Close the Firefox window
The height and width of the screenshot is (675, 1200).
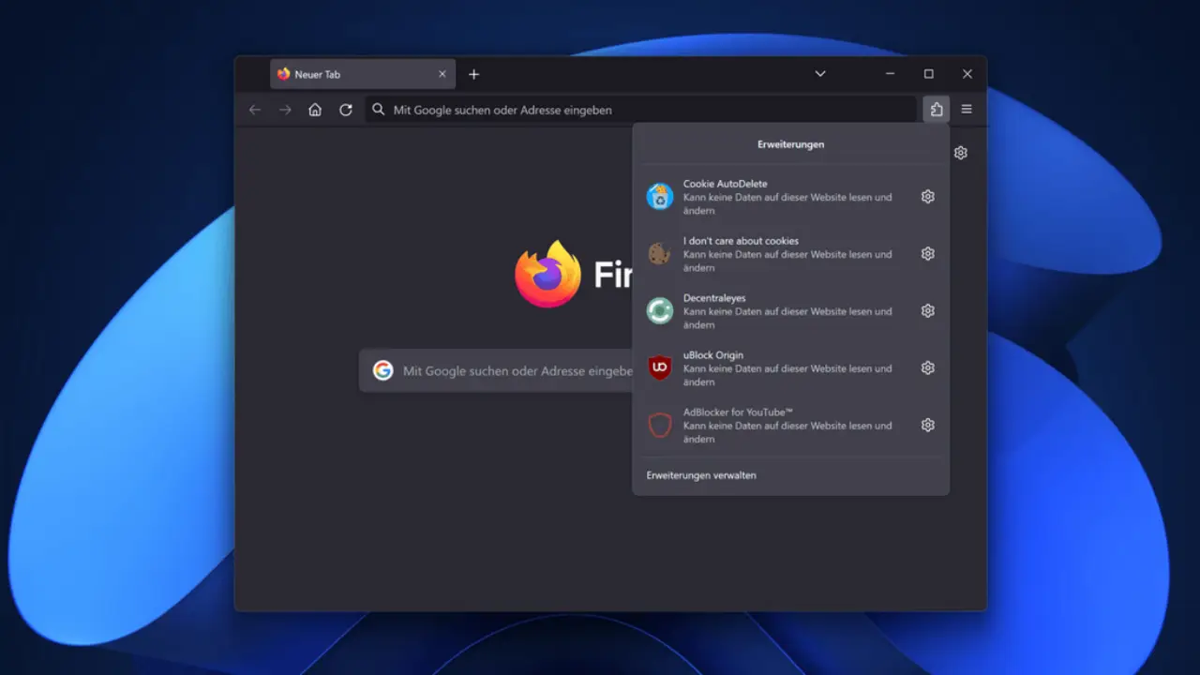(x=967, y=74)
